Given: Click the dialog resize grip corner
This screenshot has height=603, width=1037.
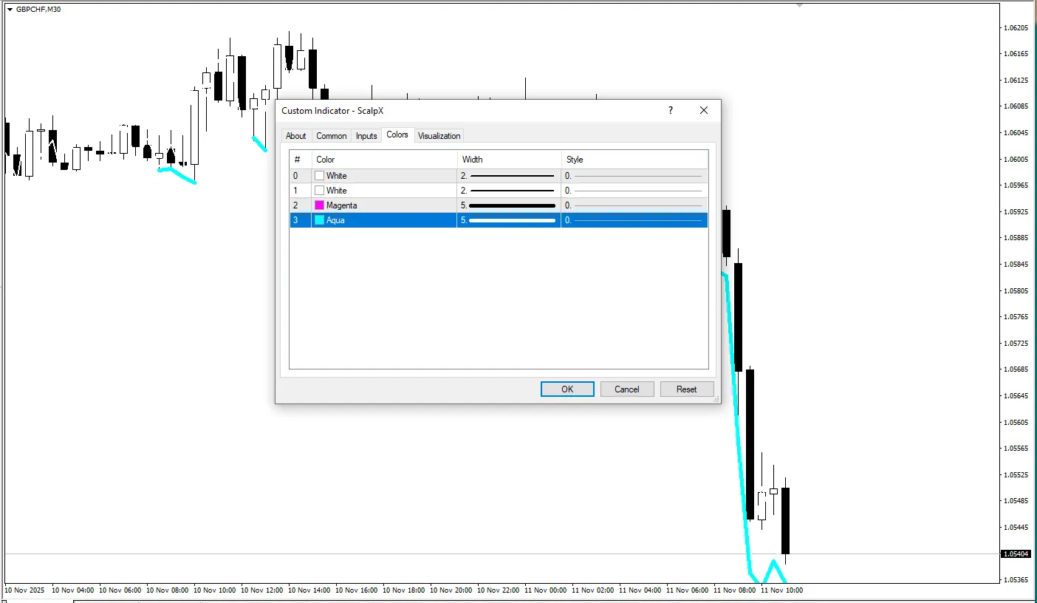Looking at the screenshot, I should click(x=716, y=398).
